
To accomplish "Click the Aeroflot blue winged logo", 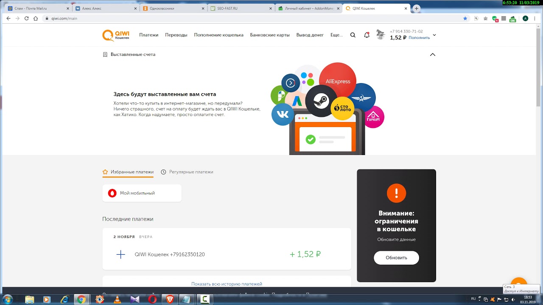I will (363, 97).
